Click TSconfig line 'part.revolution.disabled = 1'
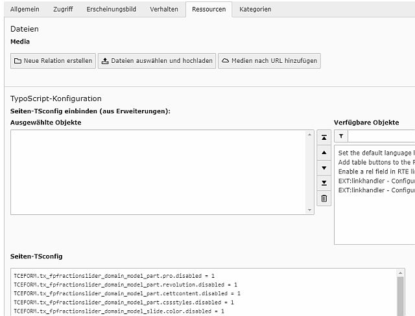 125,285
